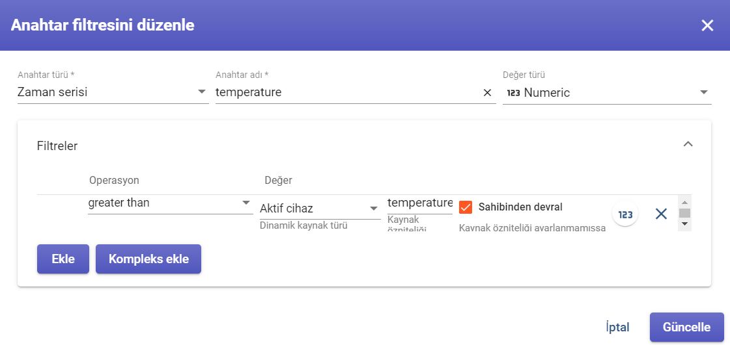Open the Anahtar türü dropdown
730x345 pixels.
pyautogui.click(x=113, y=92)
